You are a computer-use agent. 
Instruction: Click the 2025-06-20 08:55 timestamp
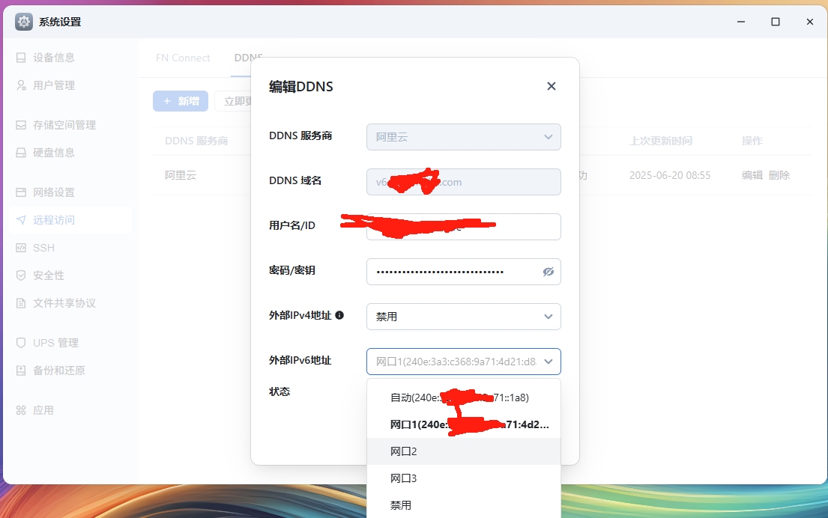(x=670, y=175)
